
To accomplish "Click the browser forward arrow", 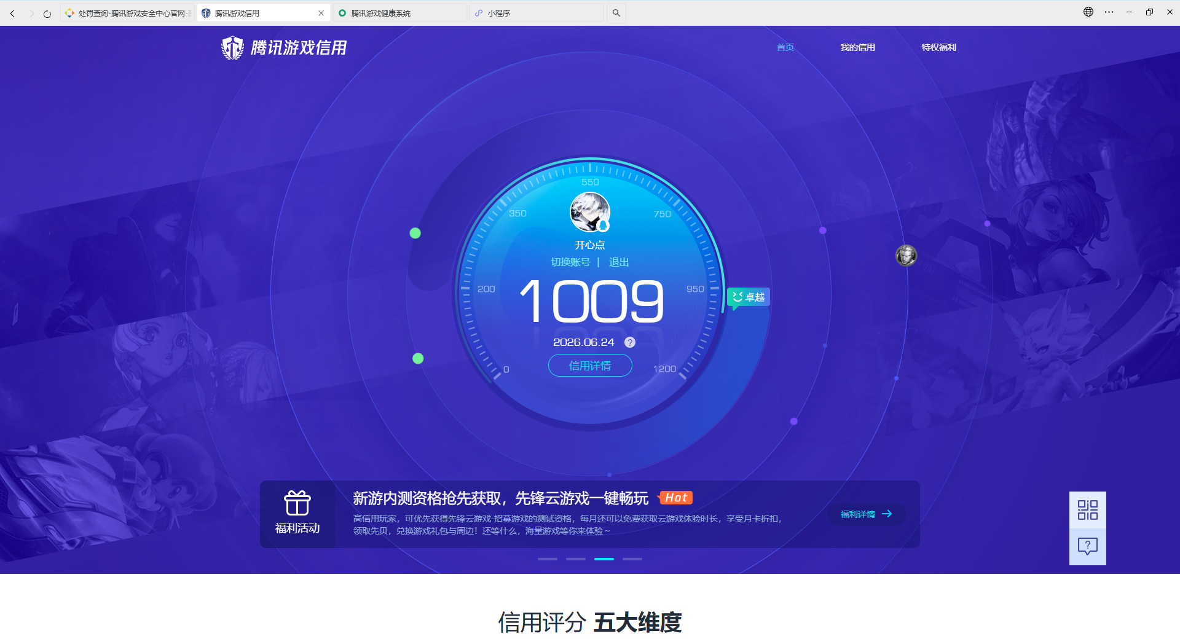I will point(31,13).
